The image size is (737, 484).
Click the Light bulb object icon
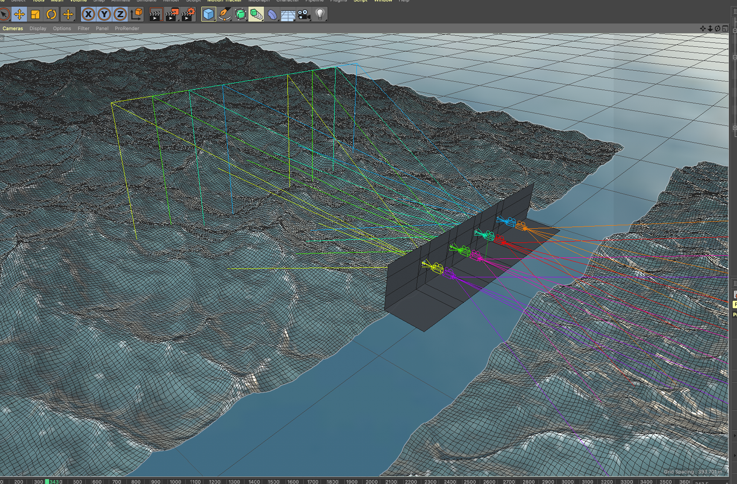(320, 15)
